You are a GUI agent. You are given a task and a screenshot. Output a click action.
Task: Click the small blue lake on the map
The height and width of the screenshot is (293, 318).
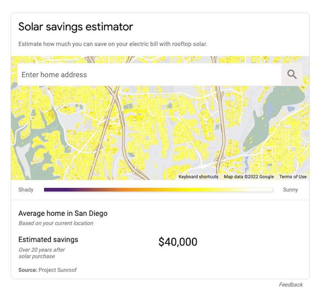point(290,109)
